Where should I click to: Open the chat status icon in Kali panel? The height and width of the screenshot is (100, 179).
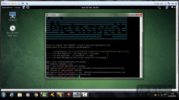172,7
